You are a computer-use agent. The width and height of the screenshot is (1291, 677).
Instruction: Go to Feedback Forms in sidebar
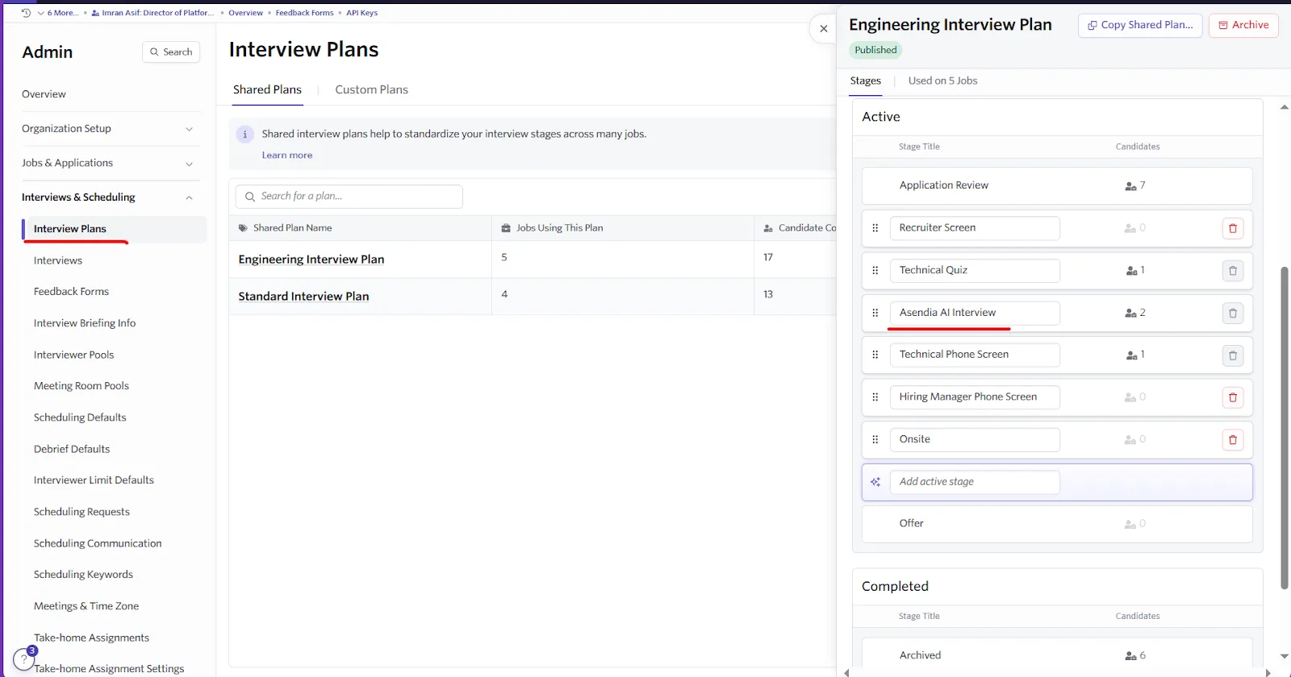click(71, 292)
